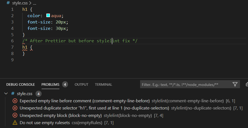The image size is (248, 128).
Task: Click the partially visible icon right of filter
Action: point(247,84)
